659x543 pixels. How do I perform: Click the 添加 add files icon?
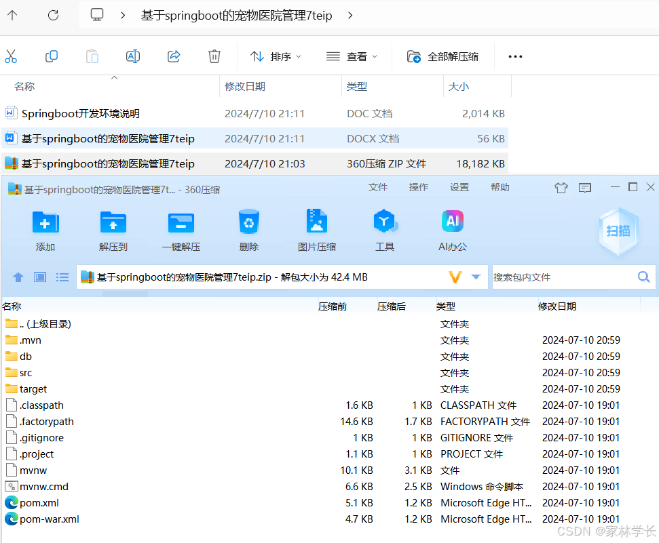(45, 230)
